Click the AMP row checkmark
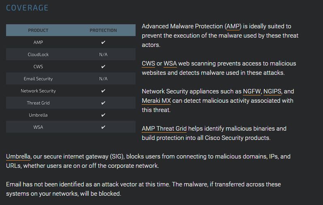 103,42
